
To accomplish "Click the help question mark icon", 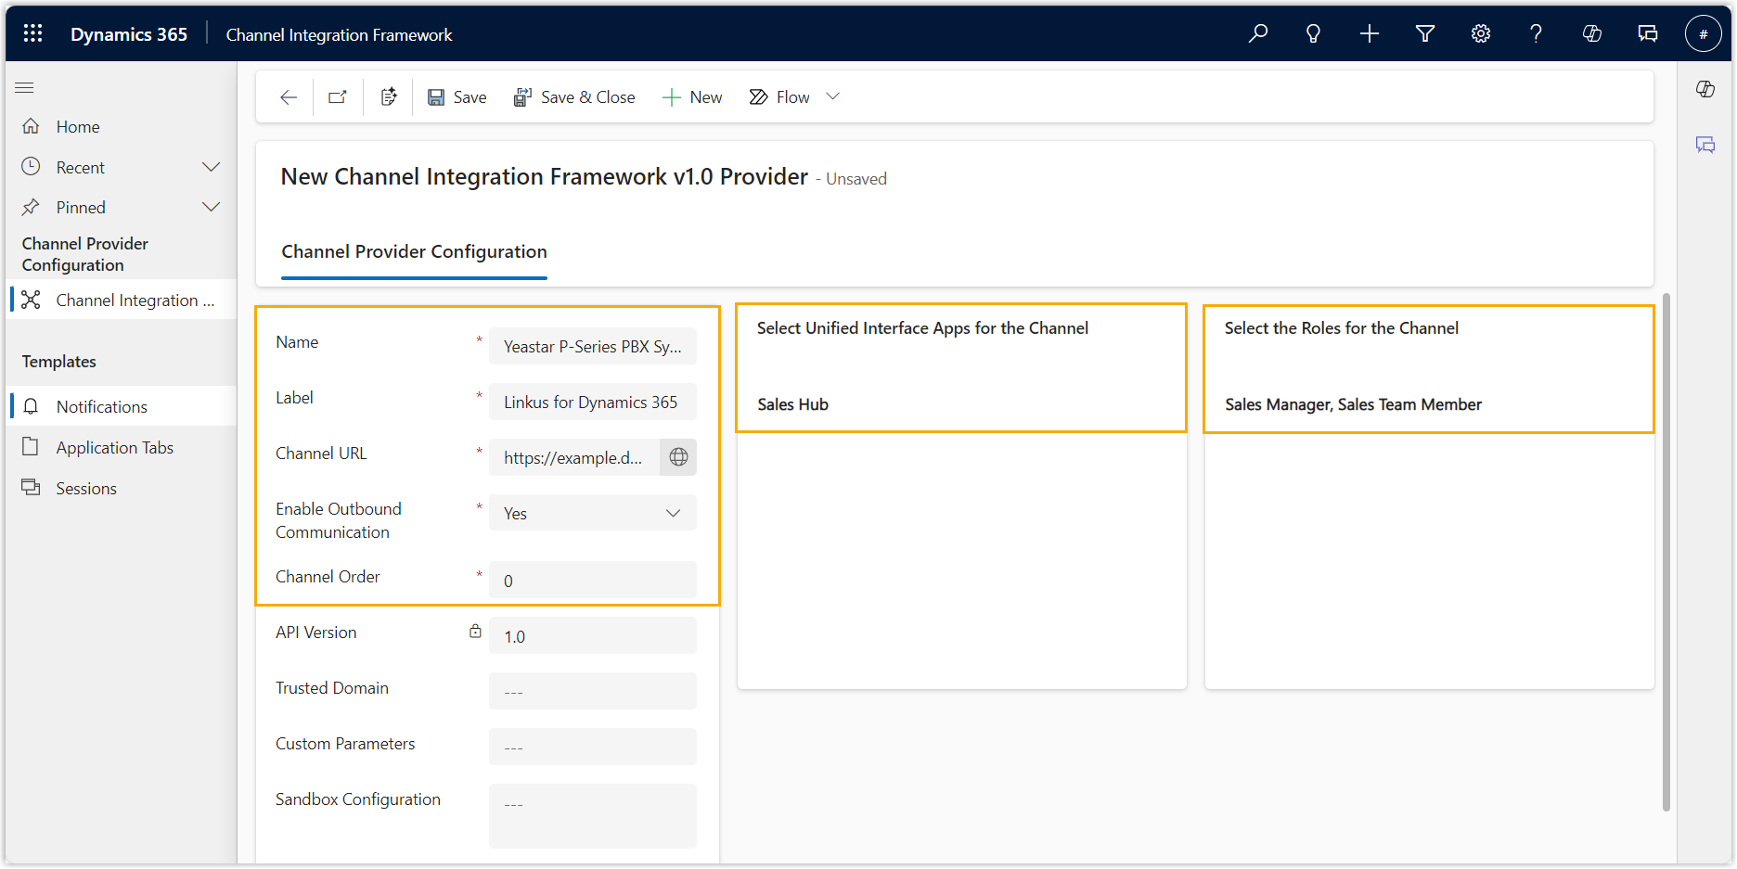I will point(1536,34).
